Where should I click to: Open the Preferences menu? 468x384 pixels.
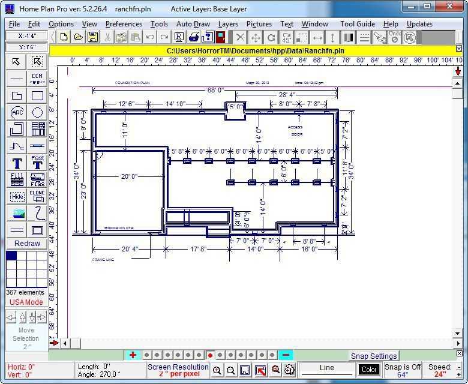coord(124,24)
